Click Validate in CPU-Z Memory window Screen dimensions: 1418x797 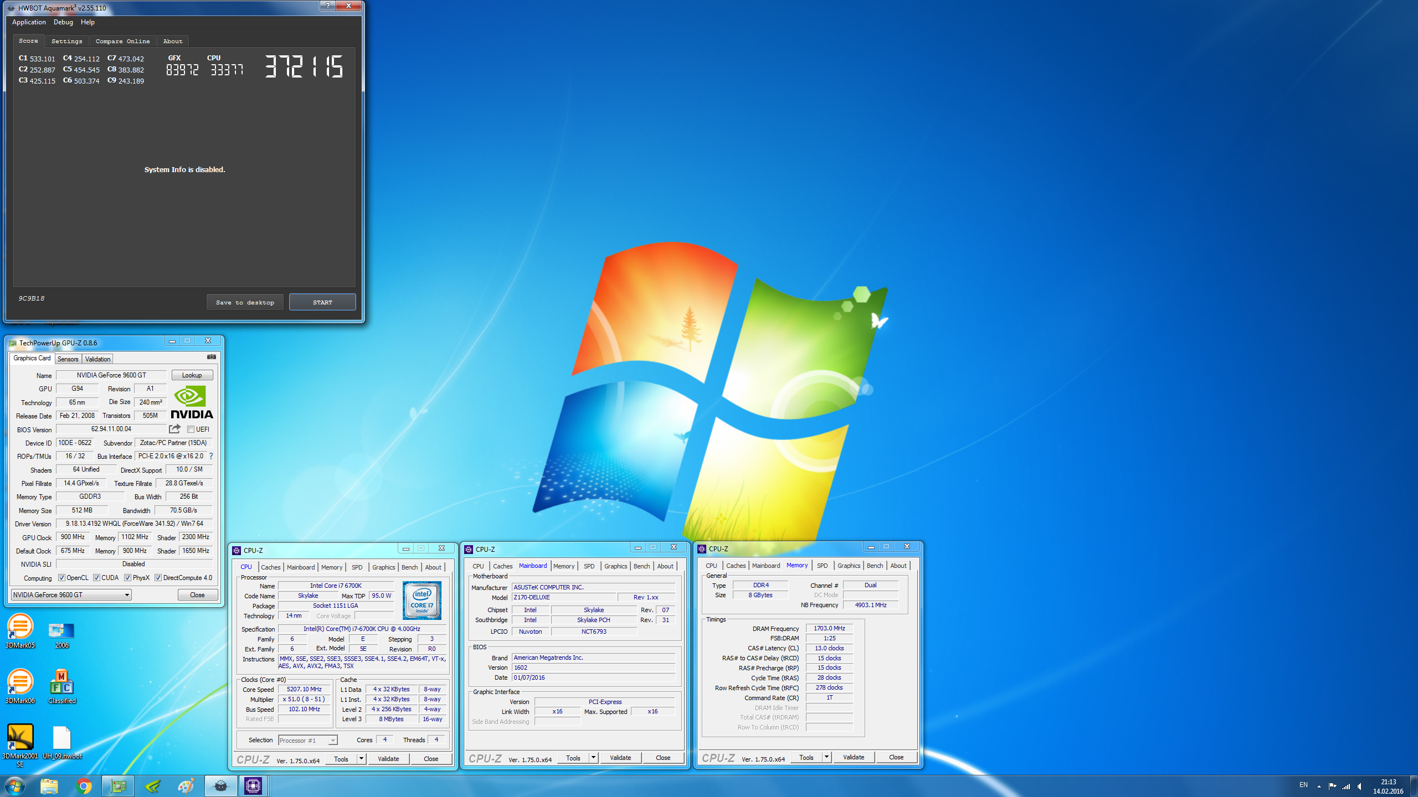pos(853,757)
